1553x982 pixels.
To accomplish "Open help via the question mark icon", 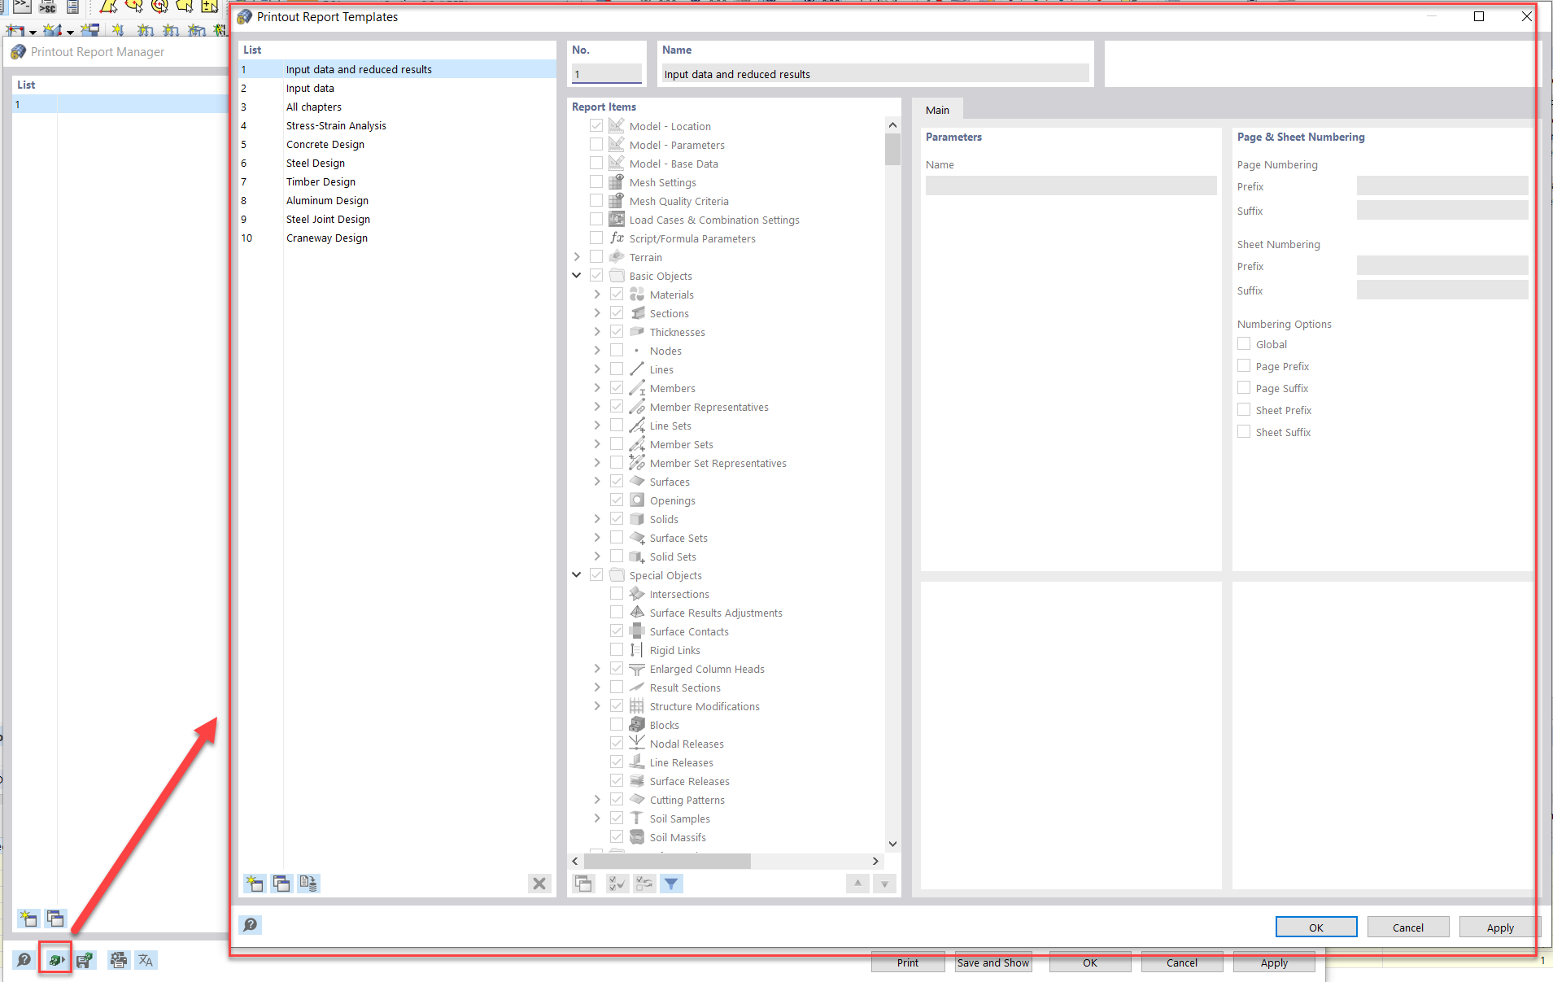I will pos(250,925).
